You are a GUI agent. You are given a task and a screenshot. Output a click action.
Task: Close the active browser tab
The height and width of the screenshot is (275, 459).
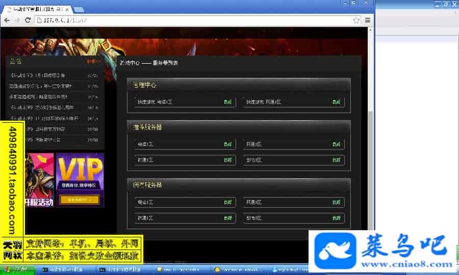tap(67, 9)
